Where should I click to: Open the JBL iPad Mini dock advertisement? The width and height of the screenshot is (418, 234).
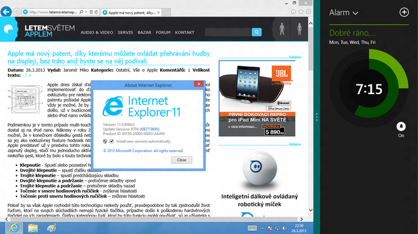point(257,98)
